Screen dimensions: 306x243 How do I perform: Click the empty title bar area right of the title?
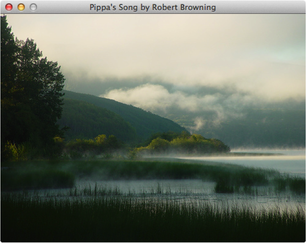(x=259, y=7)
